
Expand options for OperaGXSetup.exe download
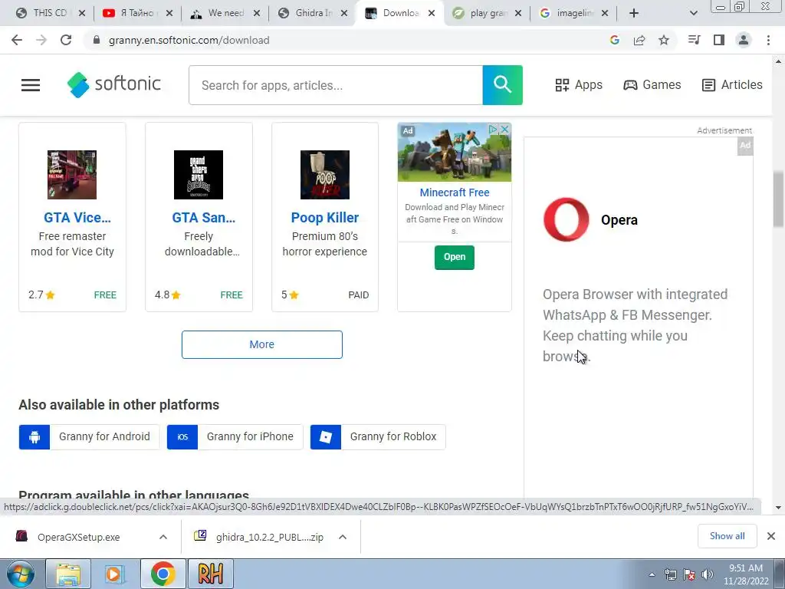(x=163, y=537)
